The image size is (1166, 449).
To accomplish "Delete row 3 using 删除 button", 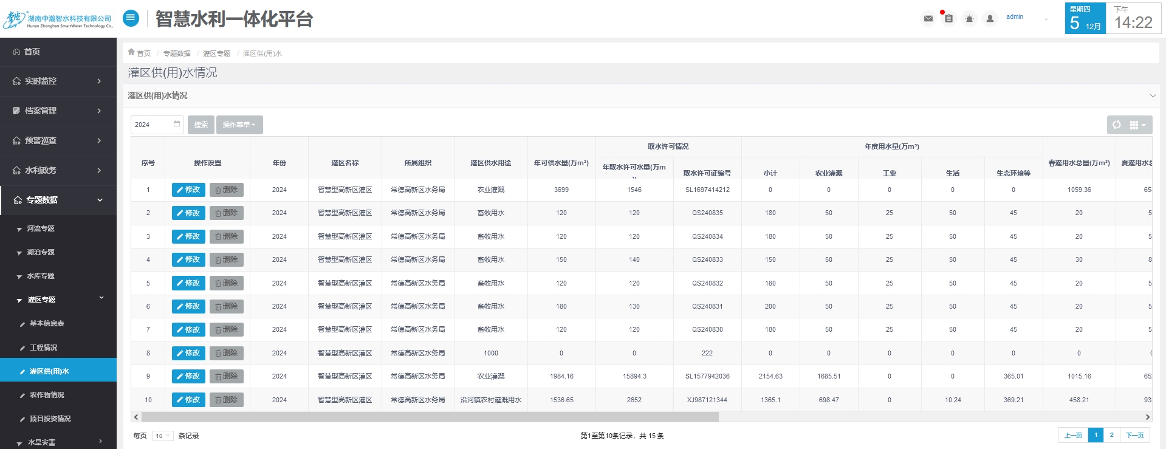I will 227,236.
